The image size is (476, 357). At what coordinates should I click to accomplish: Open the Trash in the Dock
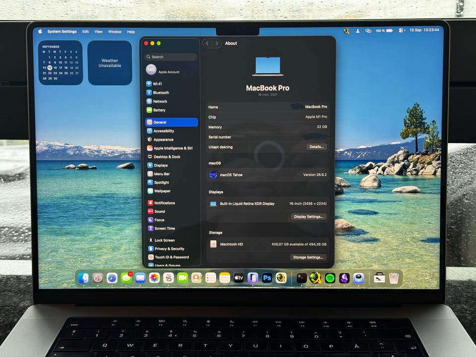393,278
